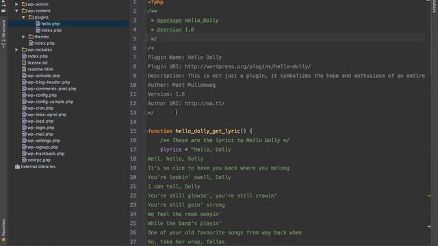Fold the function at line 15 marker
Screen dimensions: 438x246
(146, 131)
